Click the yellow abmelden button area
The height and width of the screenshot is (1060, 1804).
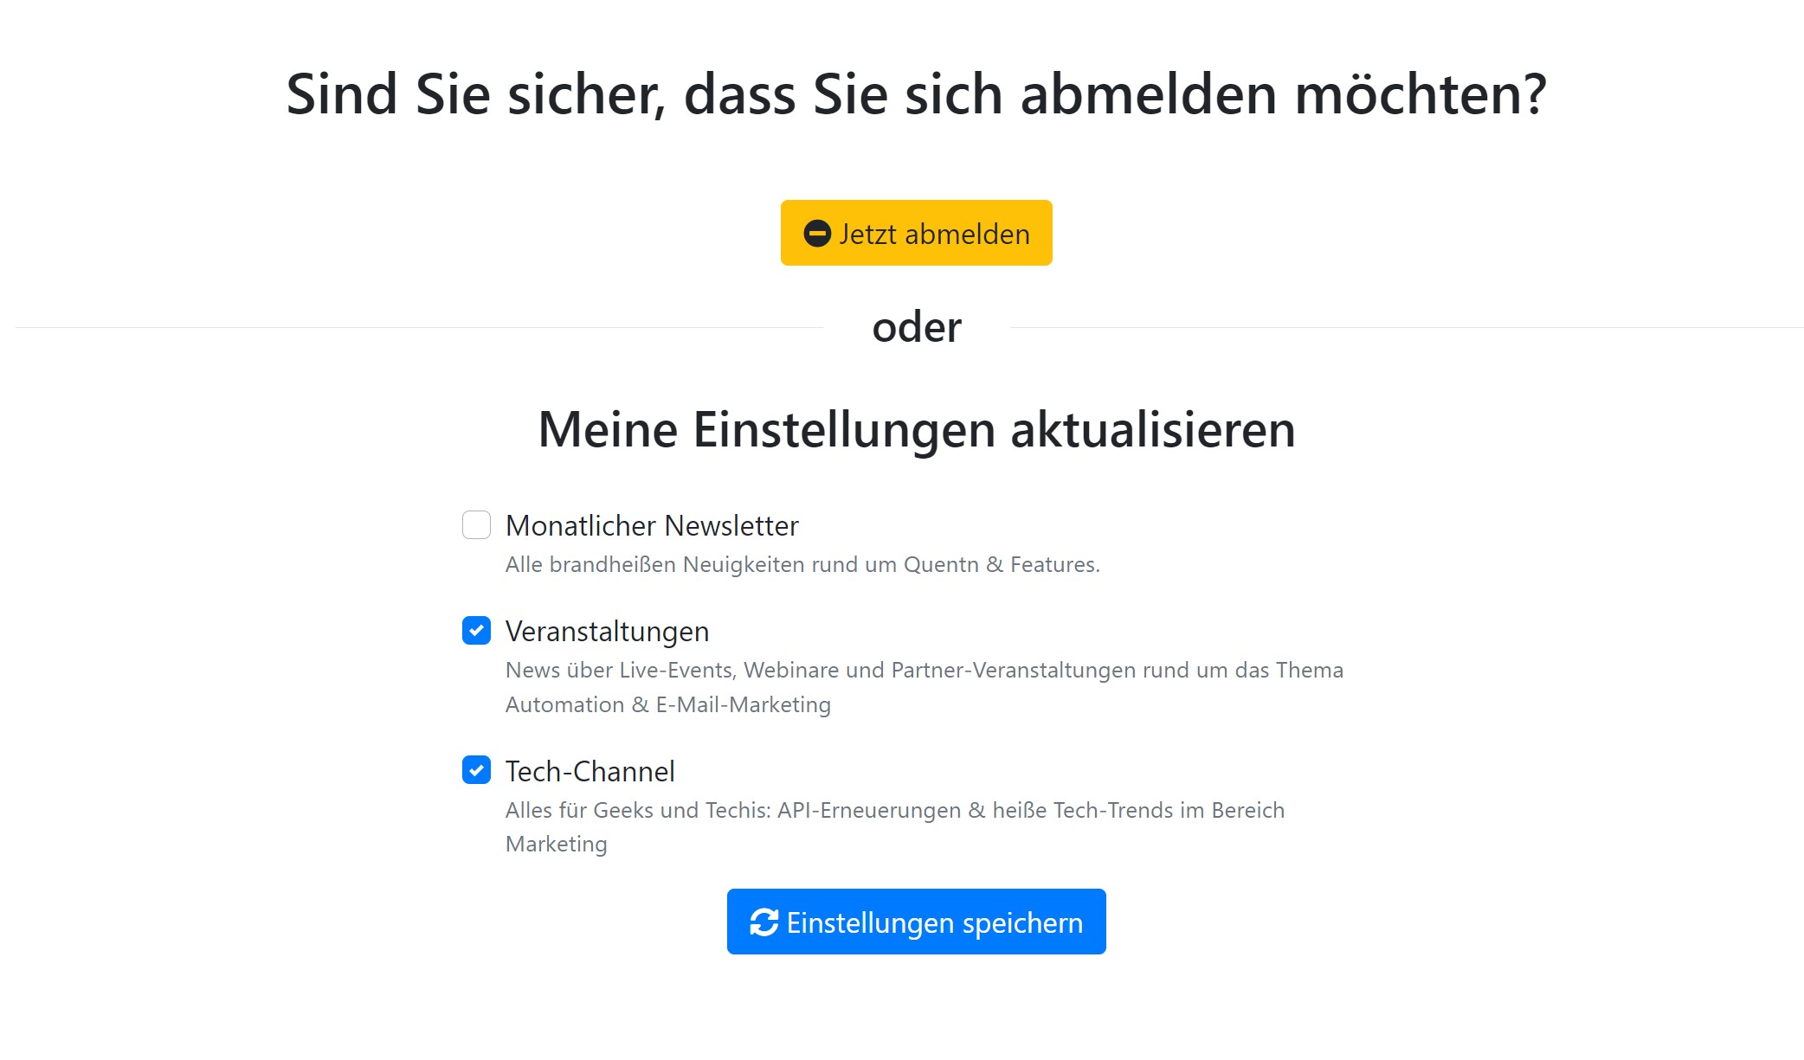[x=915, y=232]
